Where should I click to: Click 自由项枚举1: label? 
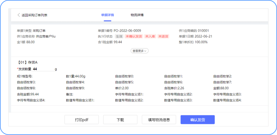tap(173, 76)
